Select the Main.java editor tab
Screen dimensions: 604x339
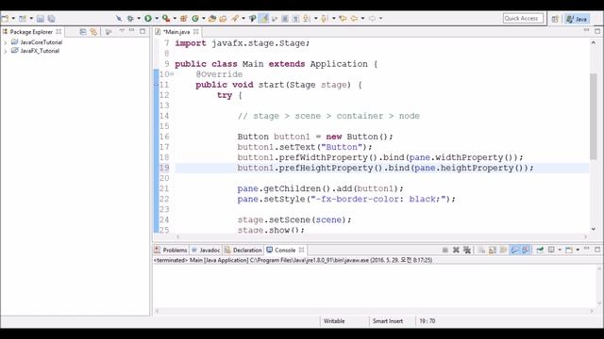(x=176, y=32)
